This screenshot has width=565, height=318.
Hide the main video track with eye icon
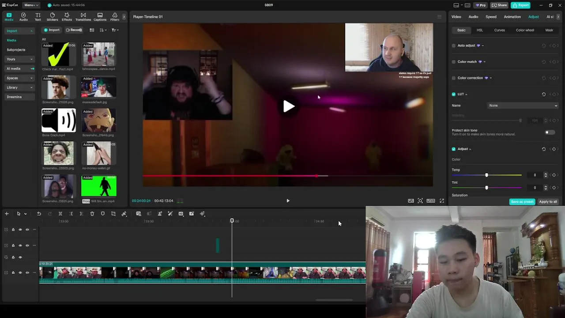[x=20, y=273]
